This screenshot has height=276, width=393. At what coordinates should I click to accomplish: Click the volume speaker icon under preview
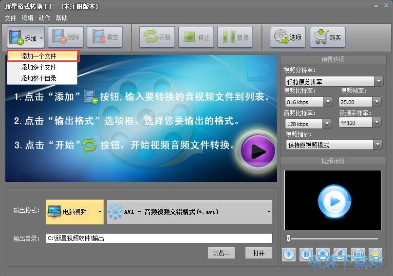click(340, 254)
